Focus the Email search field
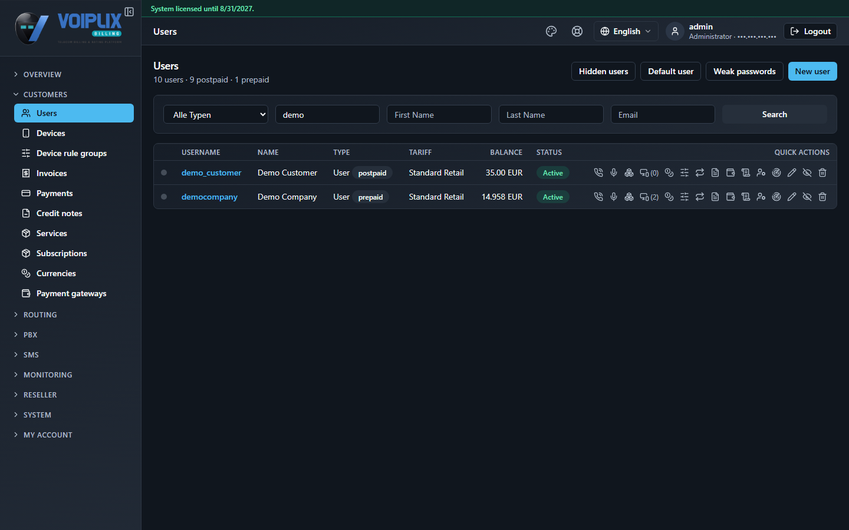 pyautogui.click(x=663, y=115)
